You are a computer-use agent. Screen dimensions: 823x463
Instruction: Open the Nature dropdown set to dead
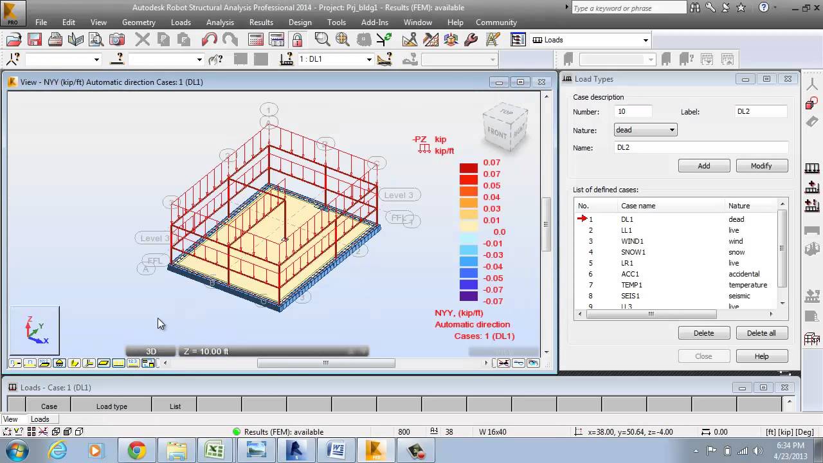click(645, 130)
